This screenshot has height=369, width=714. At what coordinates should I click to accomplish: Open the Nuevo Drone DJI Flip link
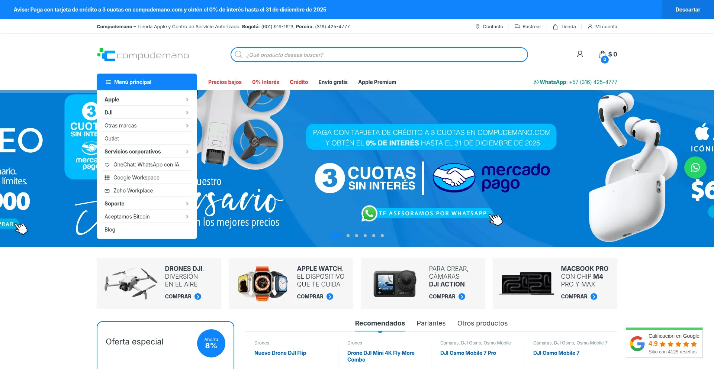280,353
